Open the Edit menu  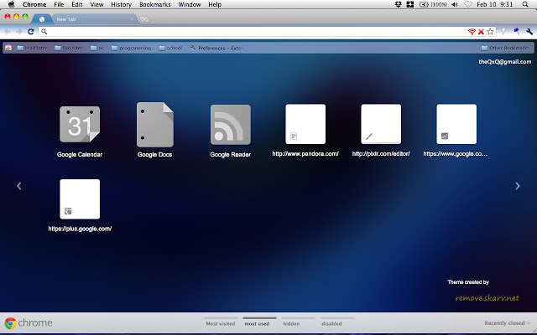[76, 4]
